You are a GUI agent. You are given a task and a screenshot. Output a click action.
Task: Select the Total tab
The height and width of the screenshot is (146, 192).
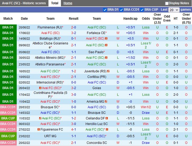pos(55,3)
